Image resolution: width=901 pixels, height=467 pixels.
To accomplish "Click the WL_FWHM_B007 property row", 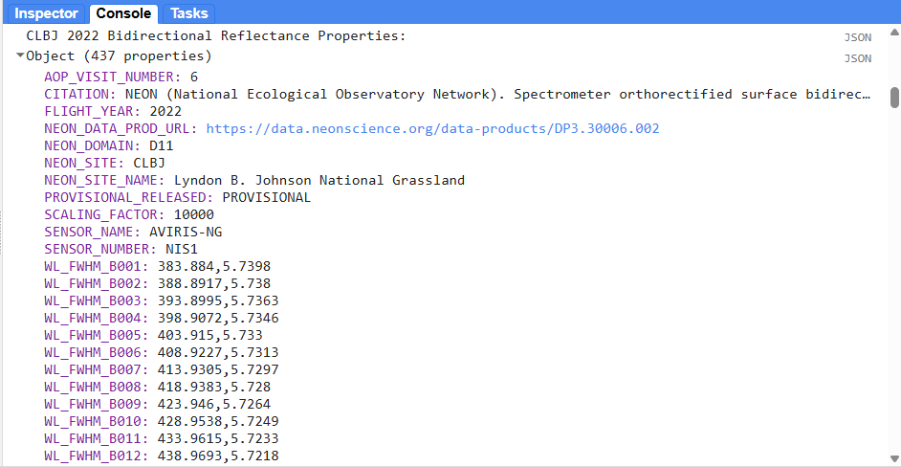I will pyautogui.click(x=162, y=369).
